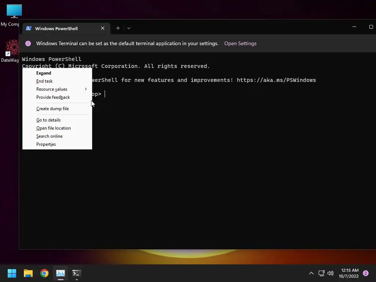Maximize the Terminal window
This screenshot has width=376, height=282.
[371, 26]
